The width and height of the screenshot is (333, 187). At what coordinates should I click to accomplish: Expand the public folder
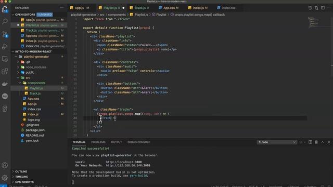(x=18, y=73)
